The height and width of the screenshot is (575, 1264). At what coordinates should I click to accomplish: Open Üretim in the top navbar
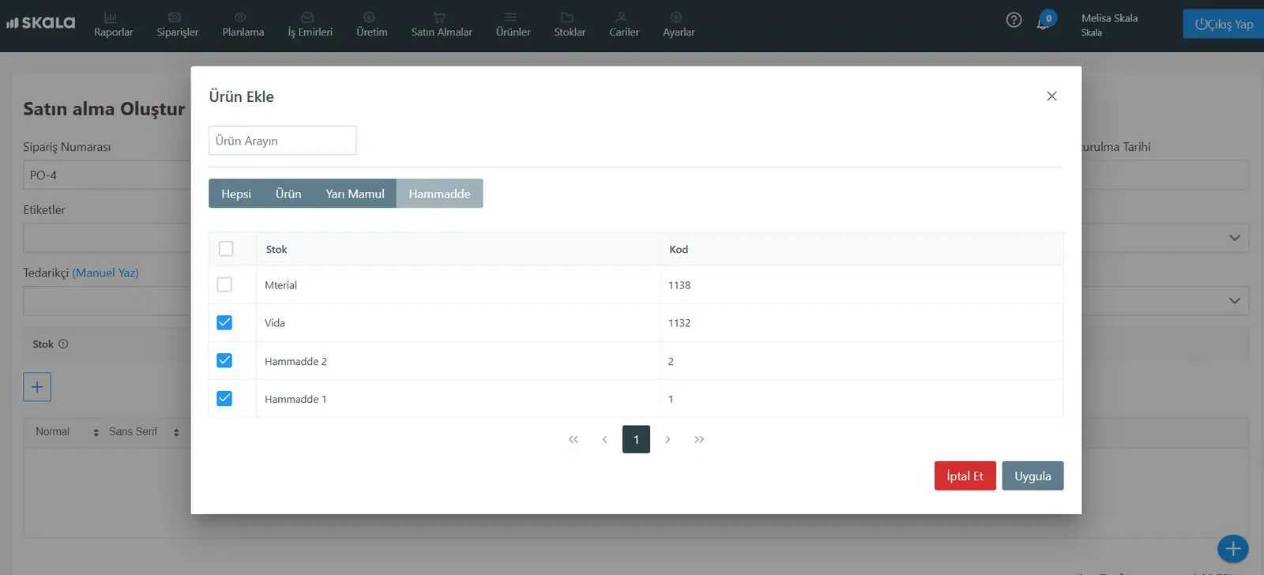coord(371,24)
